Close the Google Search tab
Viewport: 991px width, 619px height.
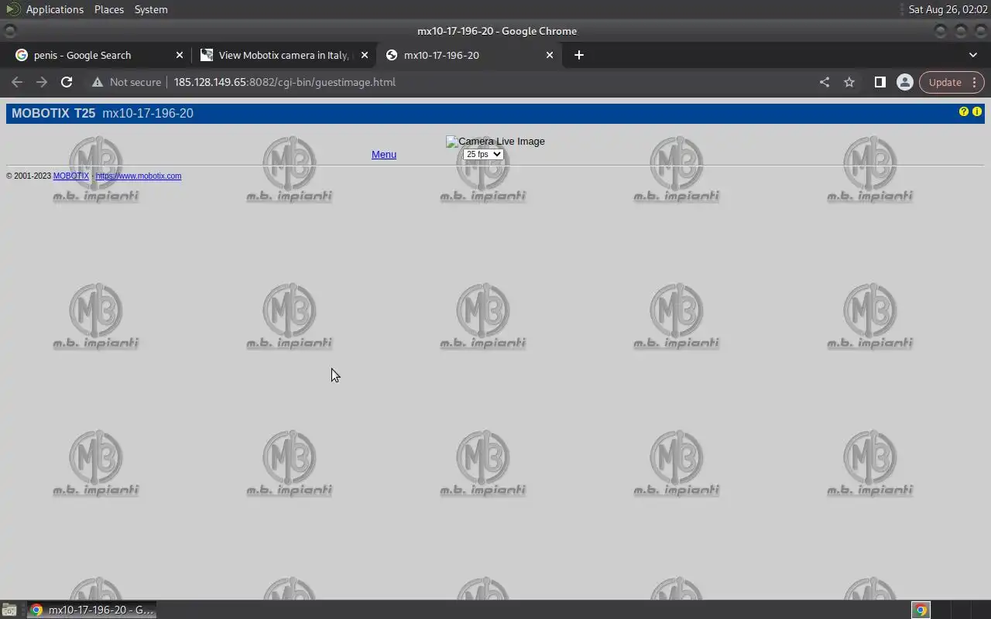tap(180, 55)
